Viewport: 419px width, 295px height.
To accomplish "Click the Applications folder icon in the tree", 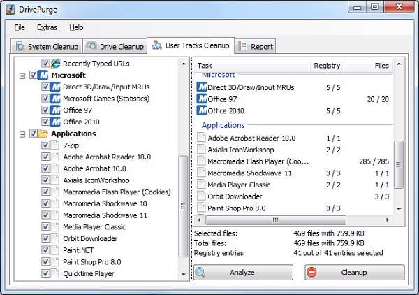I will pos(43,134).
